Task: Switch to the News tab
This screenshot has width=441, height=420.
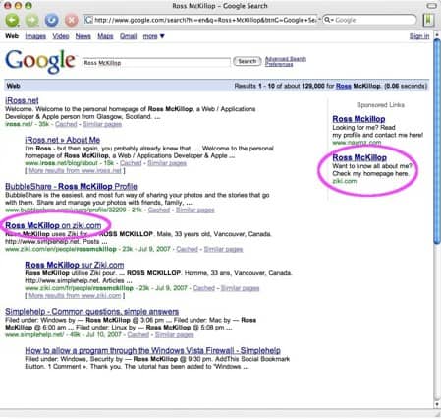Action: click(83, 36)
